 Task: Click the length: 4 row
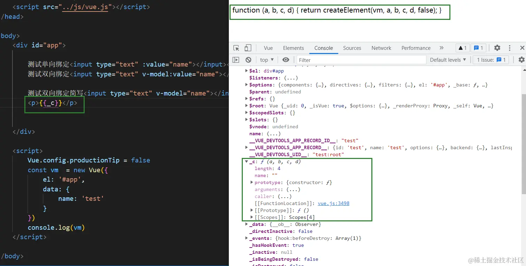pos(267,168)
